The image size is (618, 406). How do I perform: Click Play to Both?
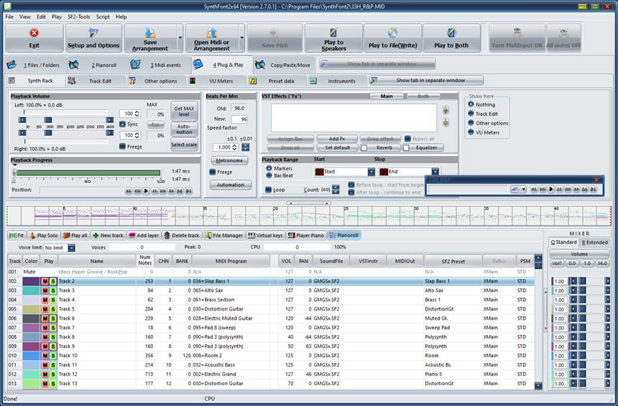[451, 38]
